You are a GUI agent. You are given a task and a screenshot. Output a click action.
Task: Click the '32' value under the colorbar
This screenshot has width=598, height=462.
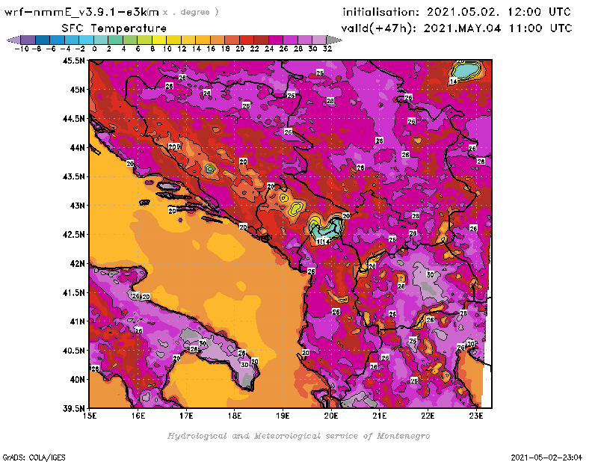327,49
